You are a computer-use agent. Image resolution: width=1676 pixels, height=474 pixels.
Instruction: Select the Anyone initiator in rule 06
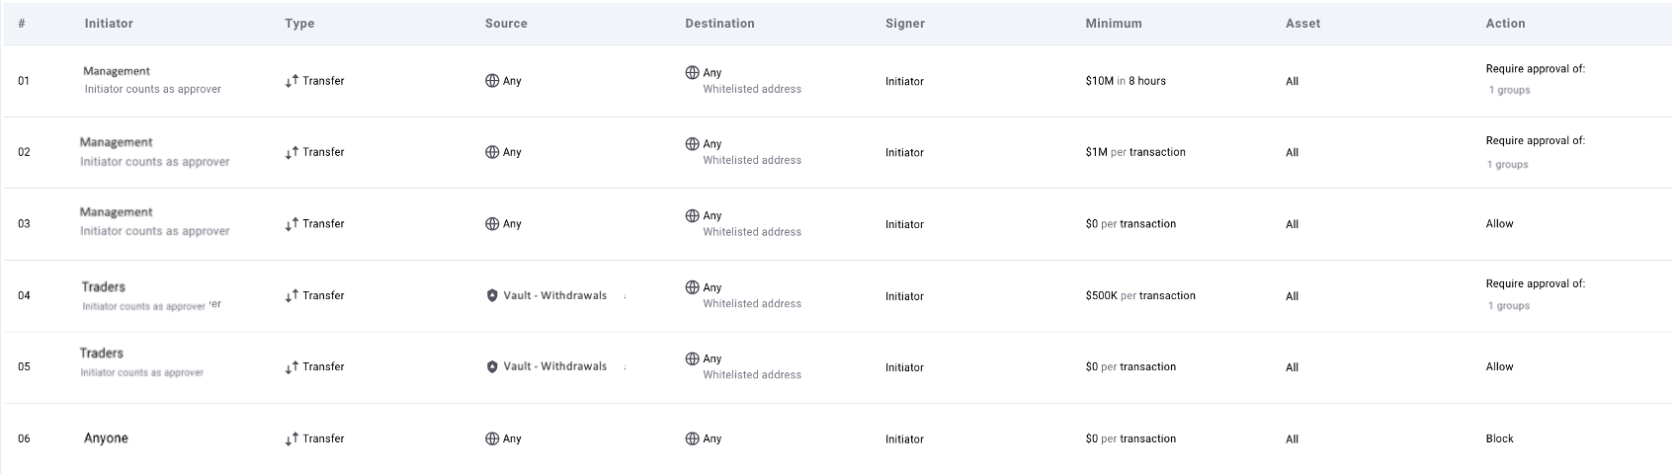tap(106, 438)
